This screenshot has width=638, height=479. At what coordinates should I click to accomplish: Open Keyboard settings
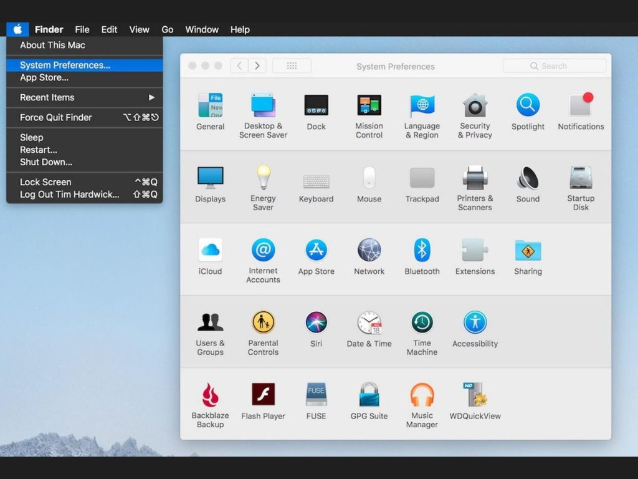pyautogui.click(x=316, y=181)
